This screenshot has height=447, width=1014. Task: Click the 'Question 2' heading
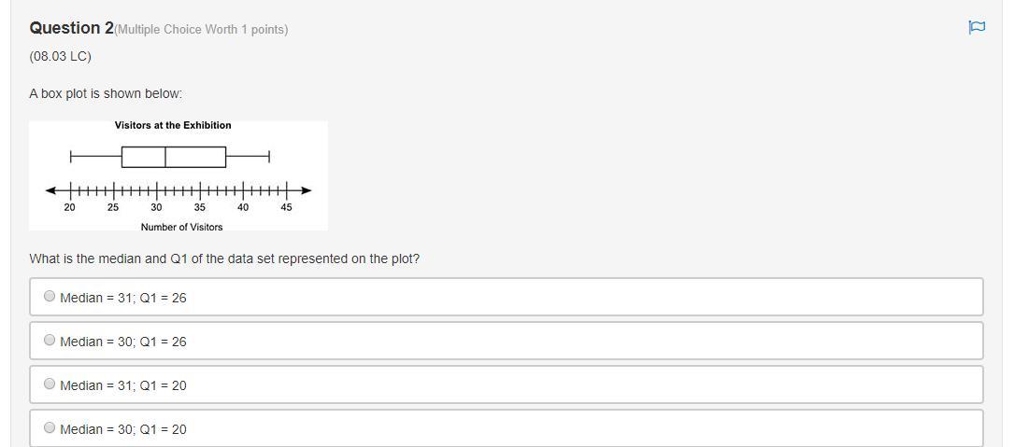pos(71,28)
